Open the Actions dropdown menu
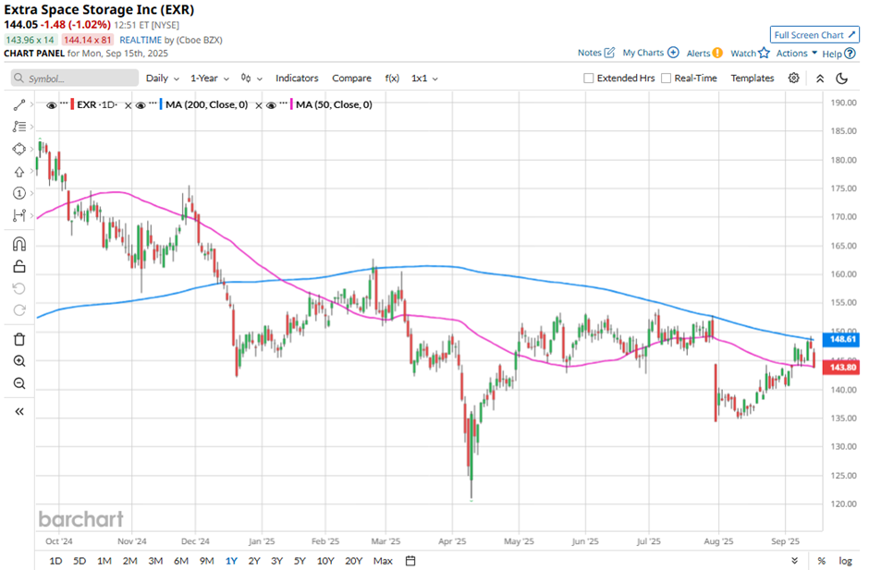Screen dimensions: 869x570 [x=796, y=54]
